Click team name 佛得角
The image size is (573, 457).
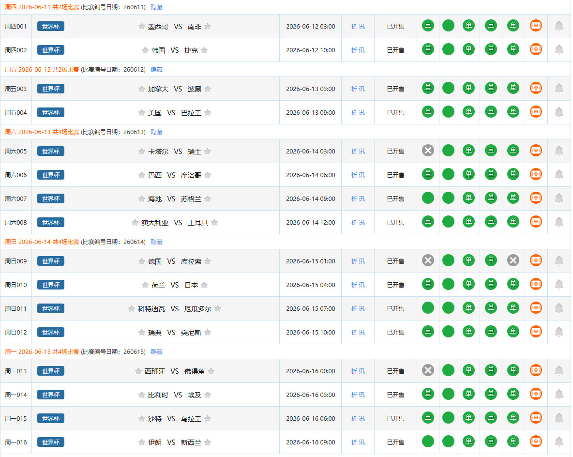[x=195, y=371]
